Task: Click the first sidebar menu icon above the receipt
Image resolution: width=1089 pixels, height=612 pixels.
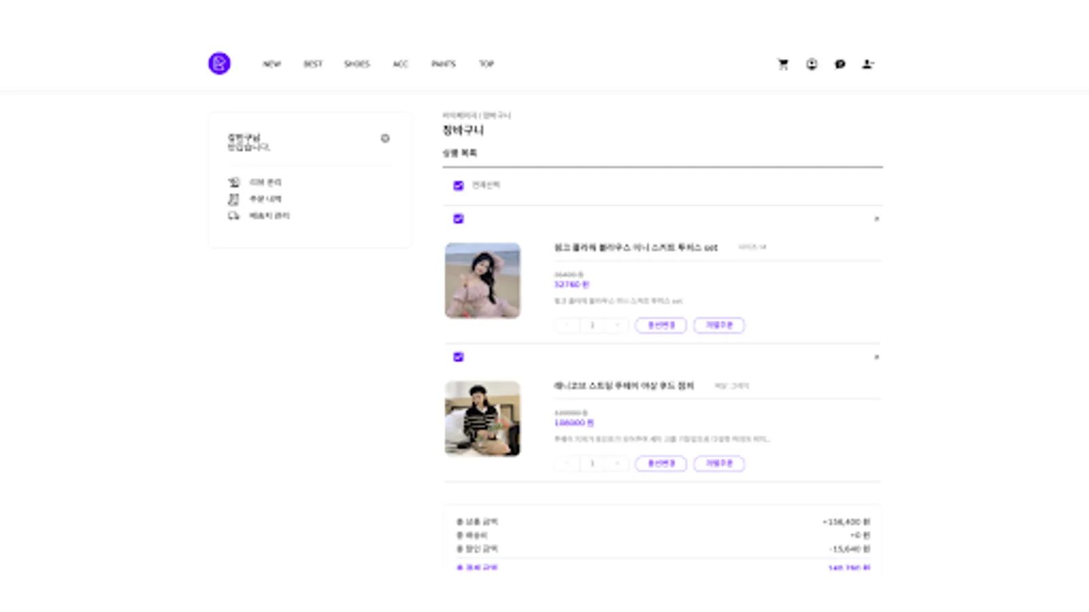Action: pyautogui.click(x=233, y=182)
